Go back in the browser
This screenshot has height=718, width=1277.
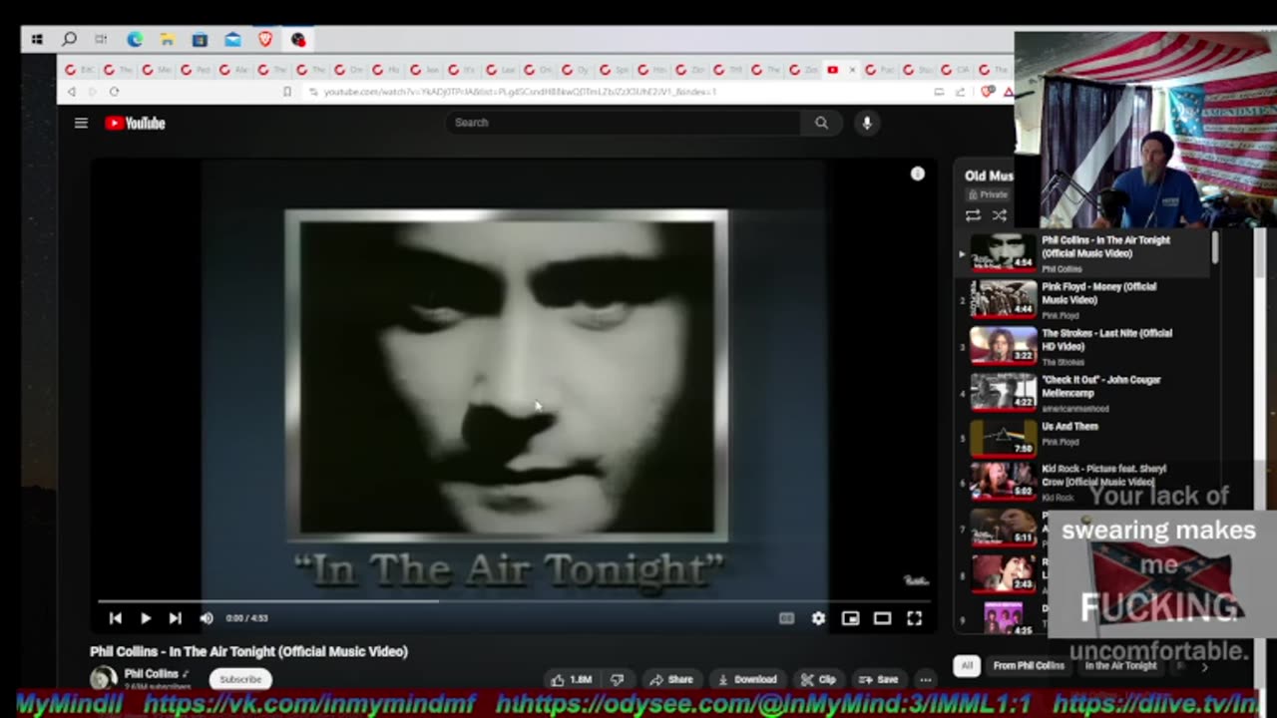[x=71, y=92]
